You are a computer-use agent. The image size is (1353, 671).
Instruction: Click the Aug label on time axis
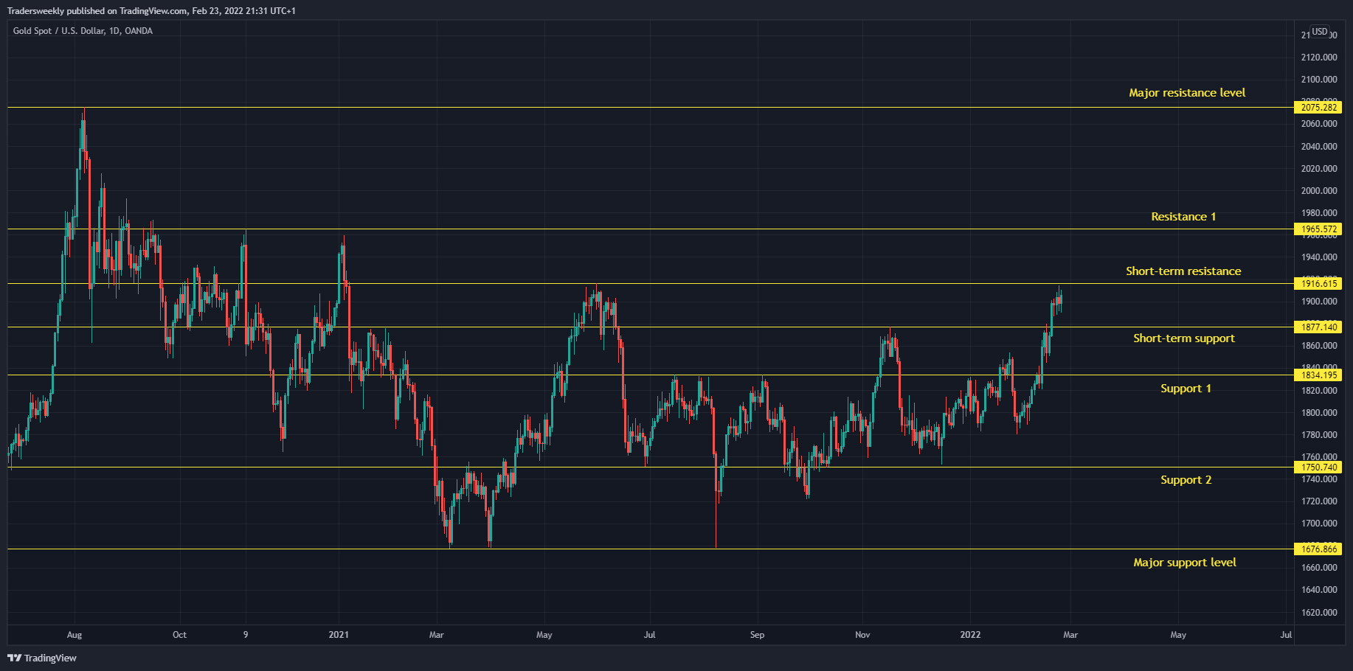pos(75,635)
